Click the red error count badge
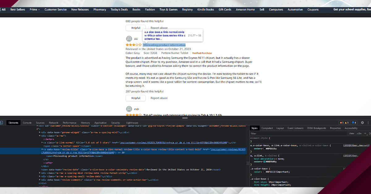This screenshot has height=194, width=371. click(x=342, y=123)
